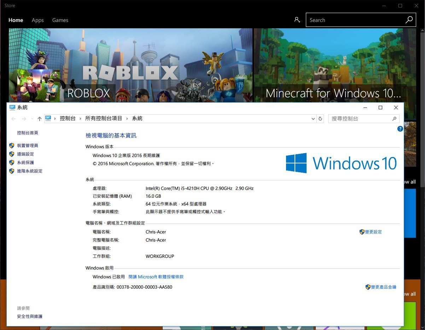Screen dimensions: 425x330
Task: Click the up-one-level arrow in navigation bar
Action: click(39, 119)
